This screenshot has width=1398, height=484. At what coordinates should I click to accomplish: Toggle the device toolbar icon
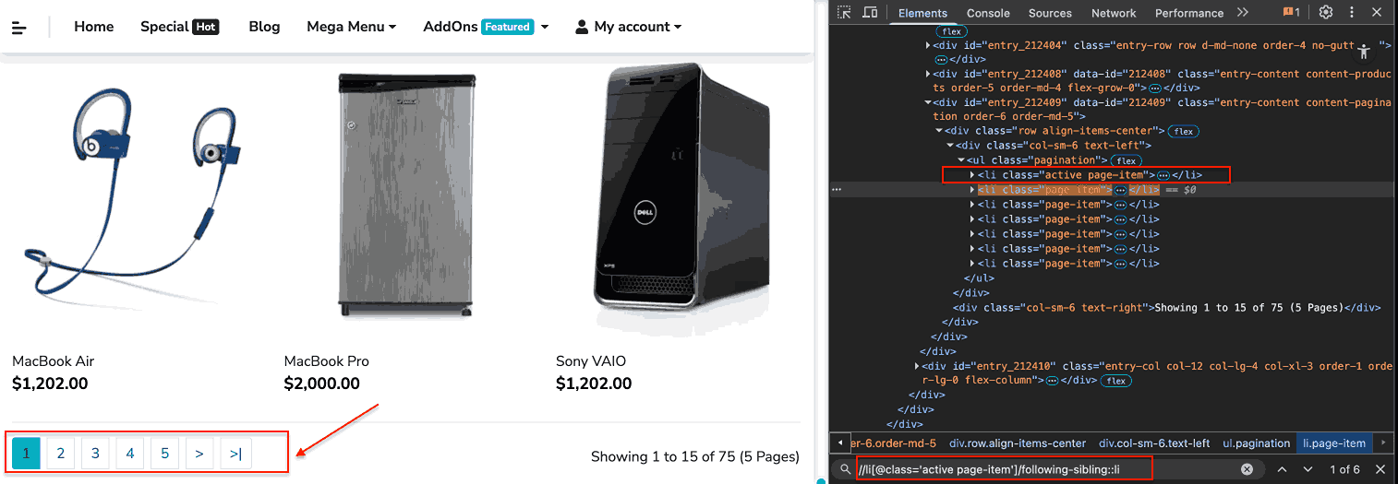pyautogui.click(x=870, y=13)
